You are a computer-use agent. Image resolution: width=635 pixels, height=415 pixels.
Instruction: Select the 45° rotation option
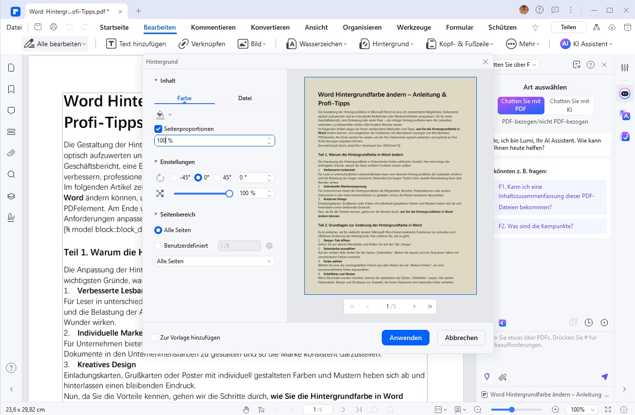click(217, 178)
